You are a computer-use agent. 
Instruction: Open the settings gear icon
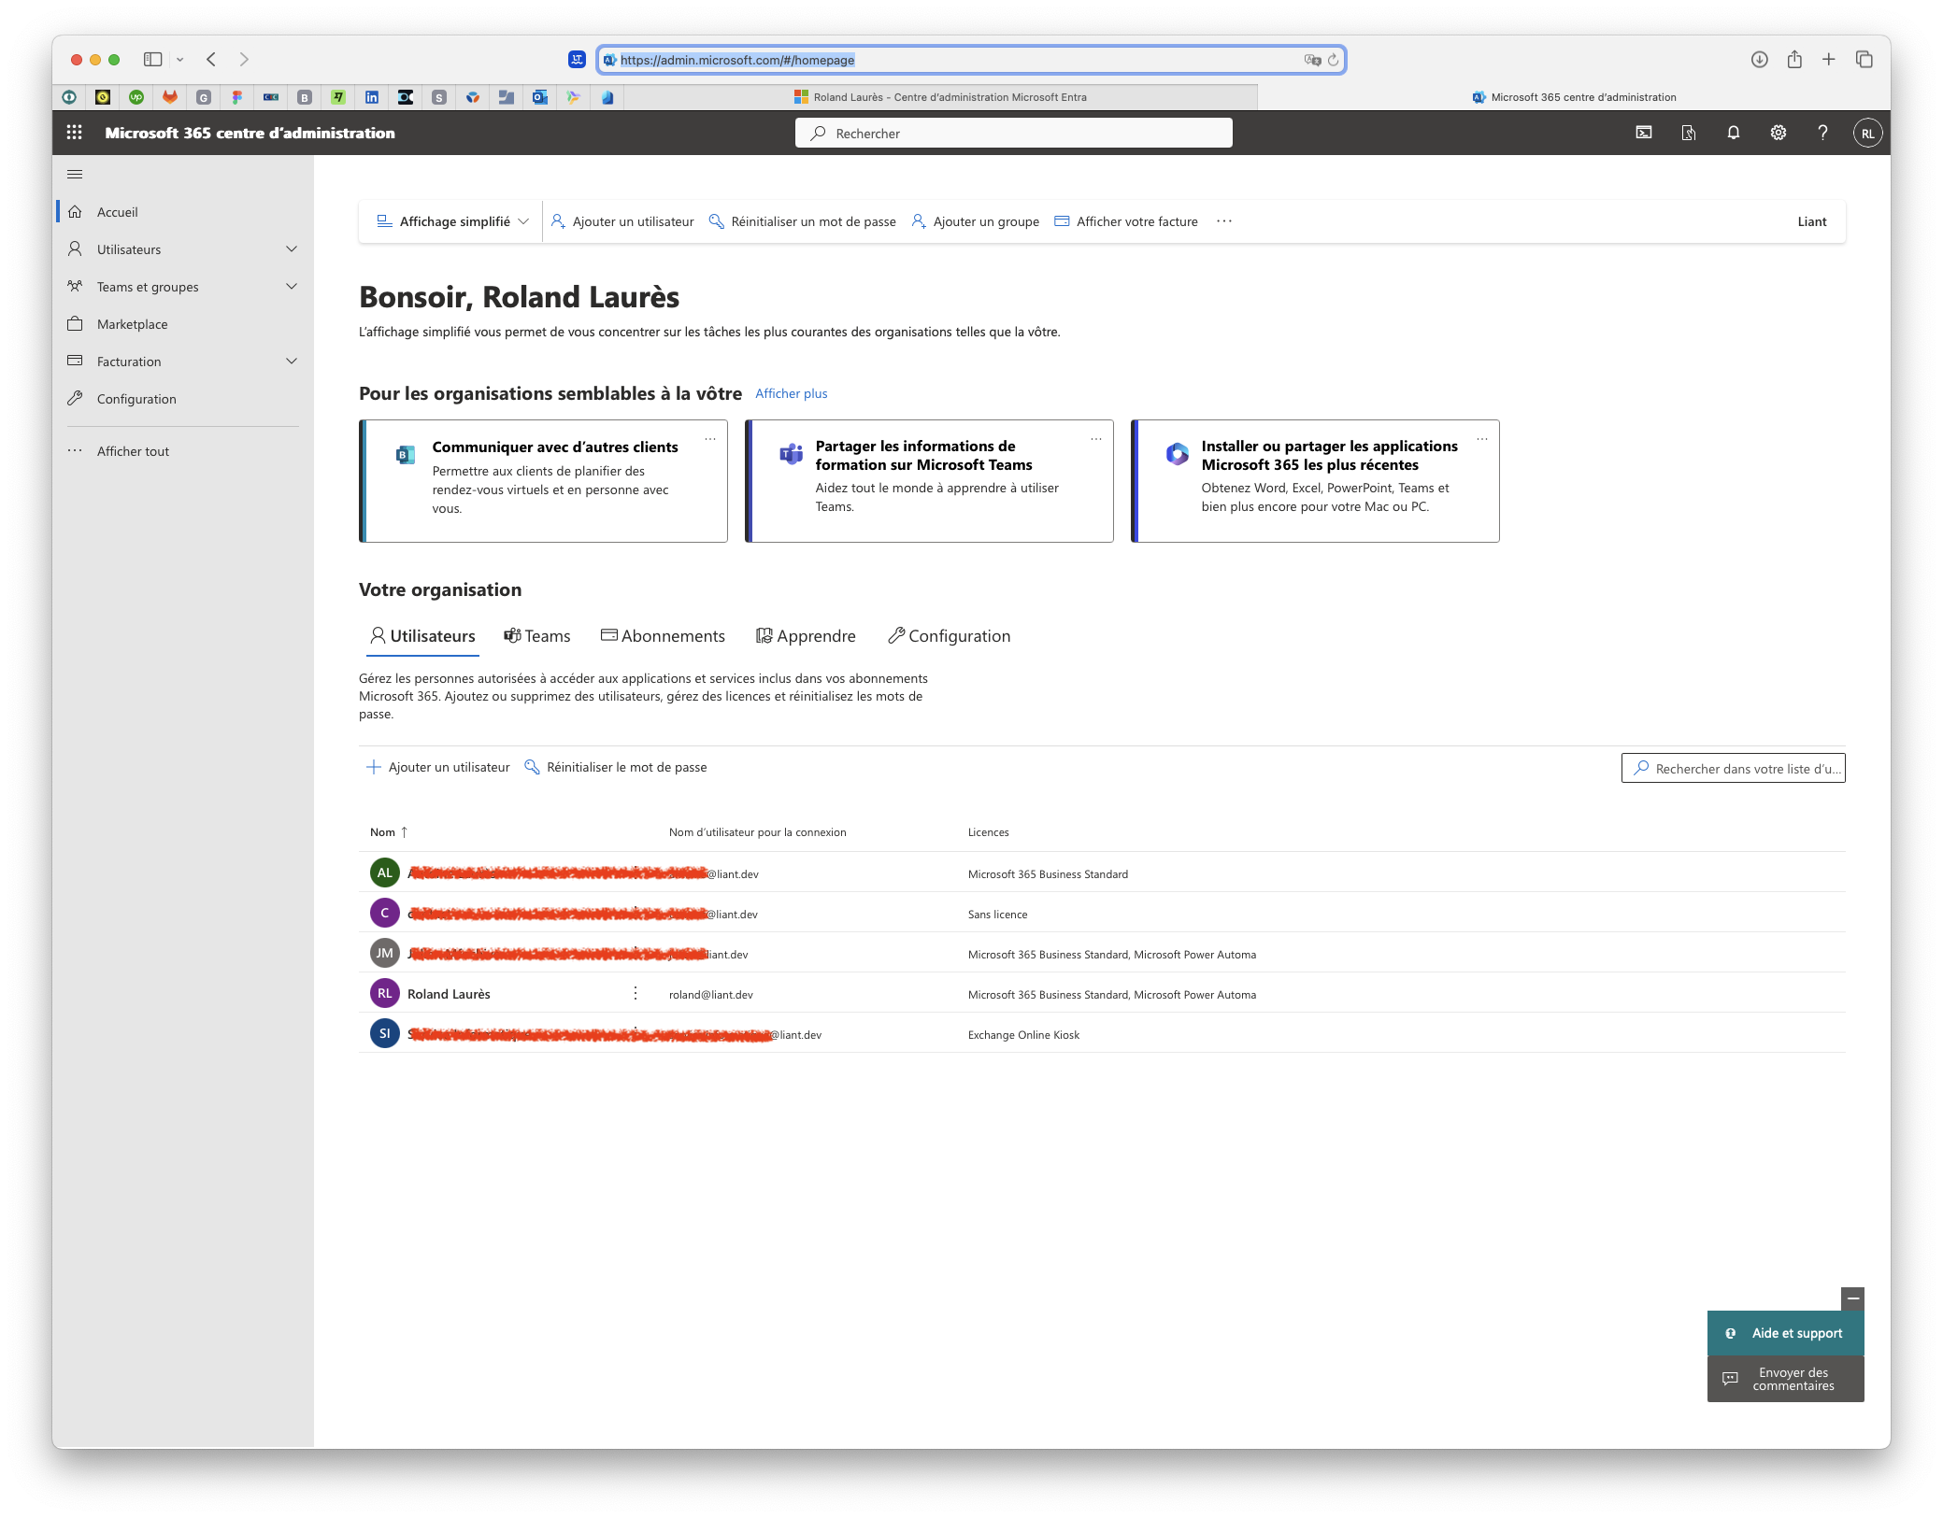[x=1779, y=133]
